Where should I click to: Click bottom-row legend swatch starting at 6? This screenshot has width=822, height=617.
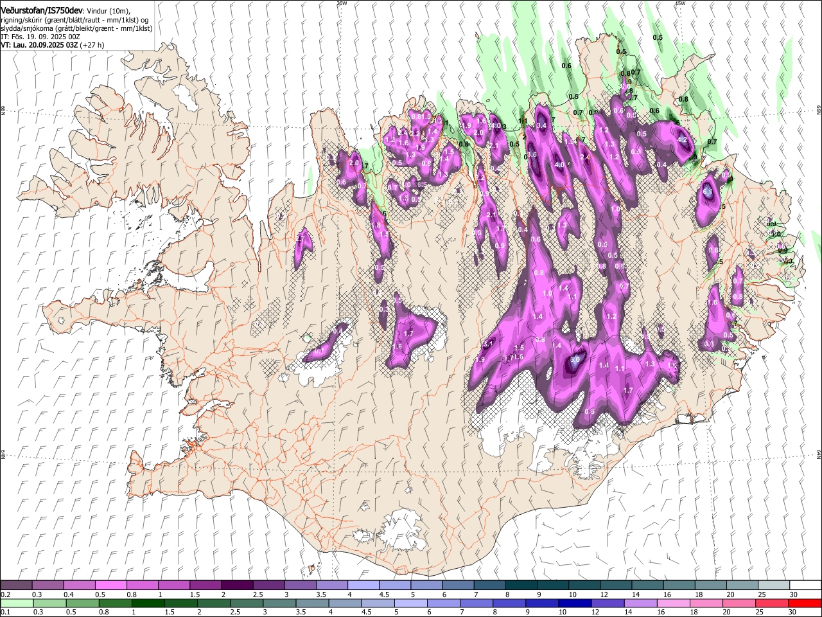pos(443,603)
